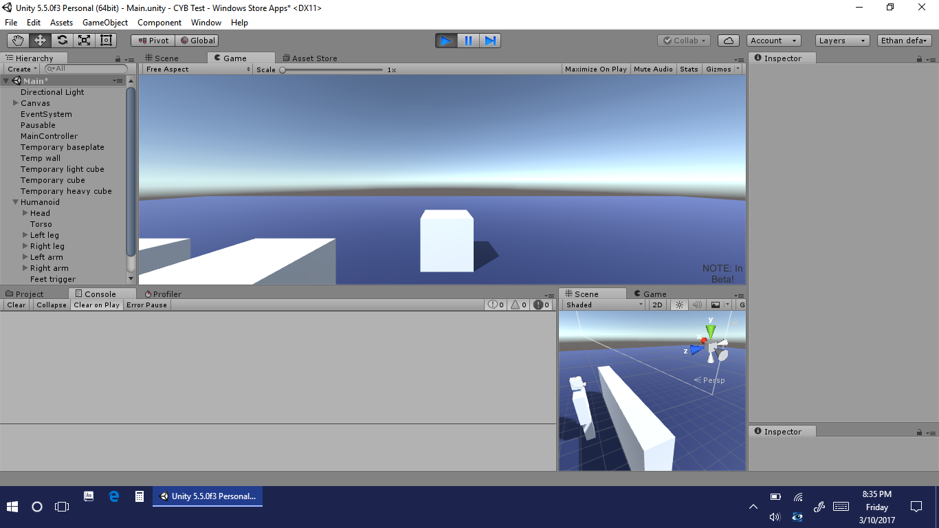939x528 pixels.
Task: Select the Rect transform tool
Action: (106, 41)
